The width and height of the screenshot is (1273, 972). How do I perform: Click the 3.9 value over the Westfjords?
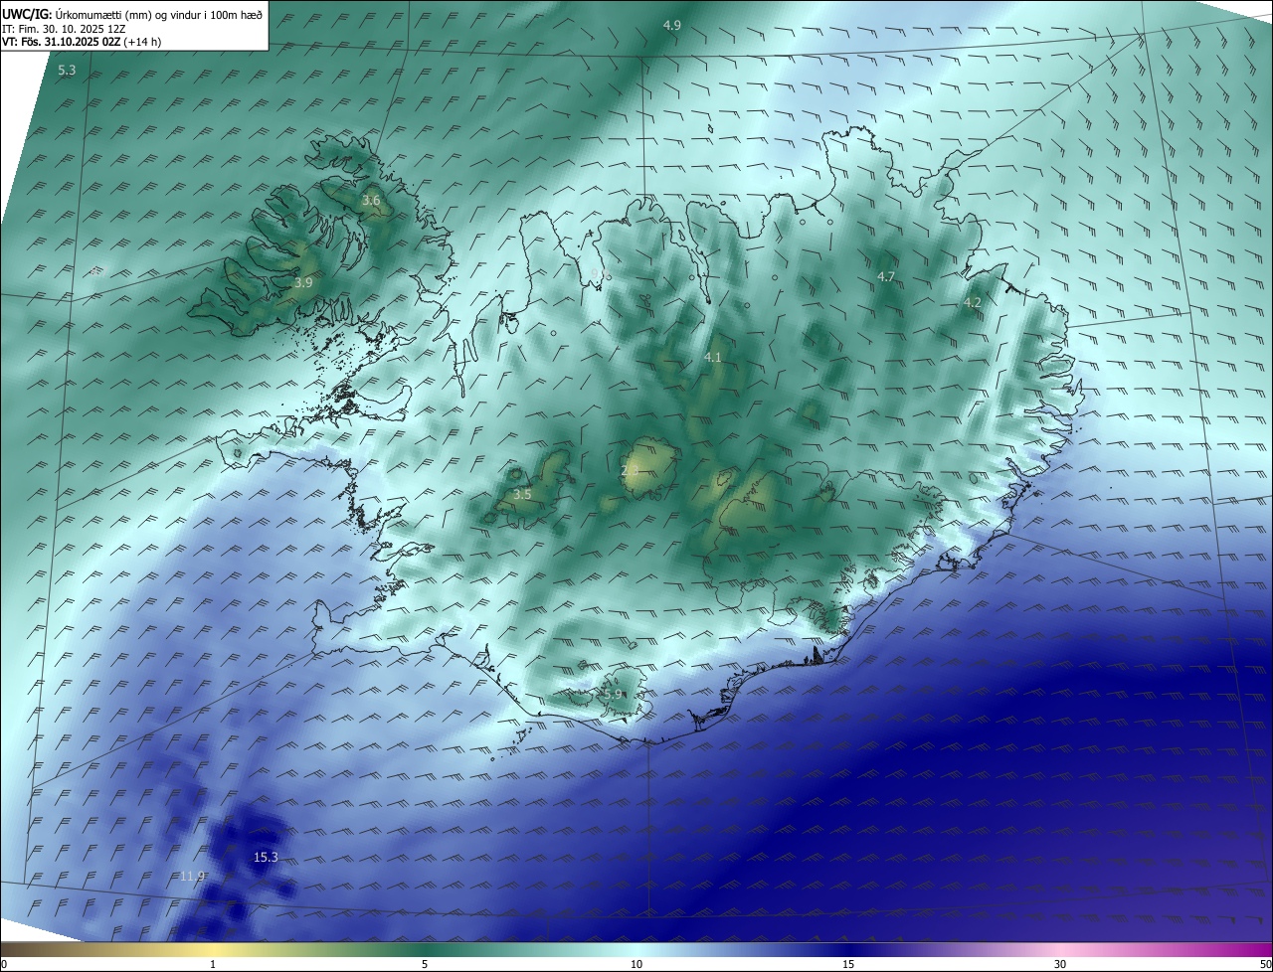coord(303,283)
